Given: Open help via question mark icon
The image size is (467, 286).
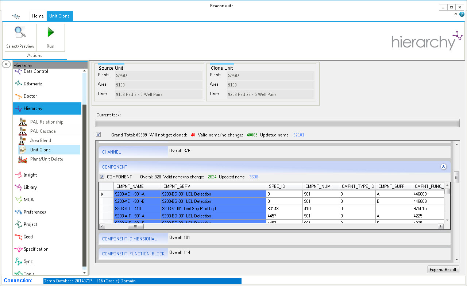Looking at the screenshot, I should point(462,14).
